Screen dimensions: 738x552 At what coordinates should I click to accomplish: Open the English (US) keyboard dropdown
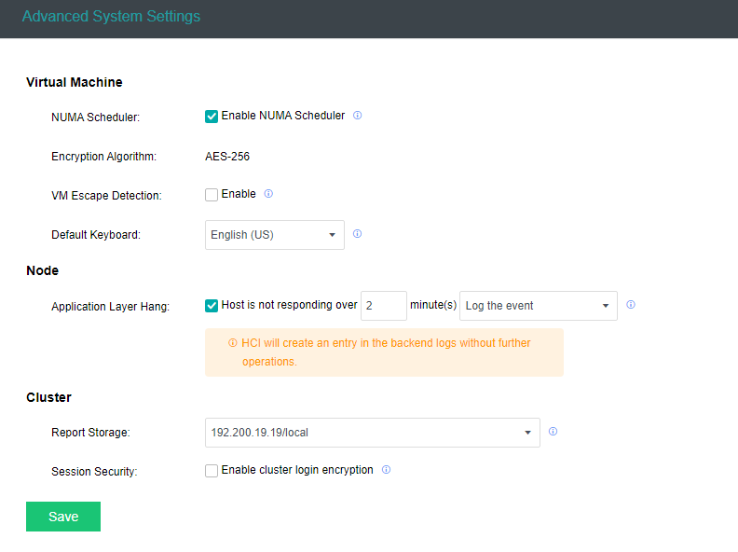tap(274, 235)
